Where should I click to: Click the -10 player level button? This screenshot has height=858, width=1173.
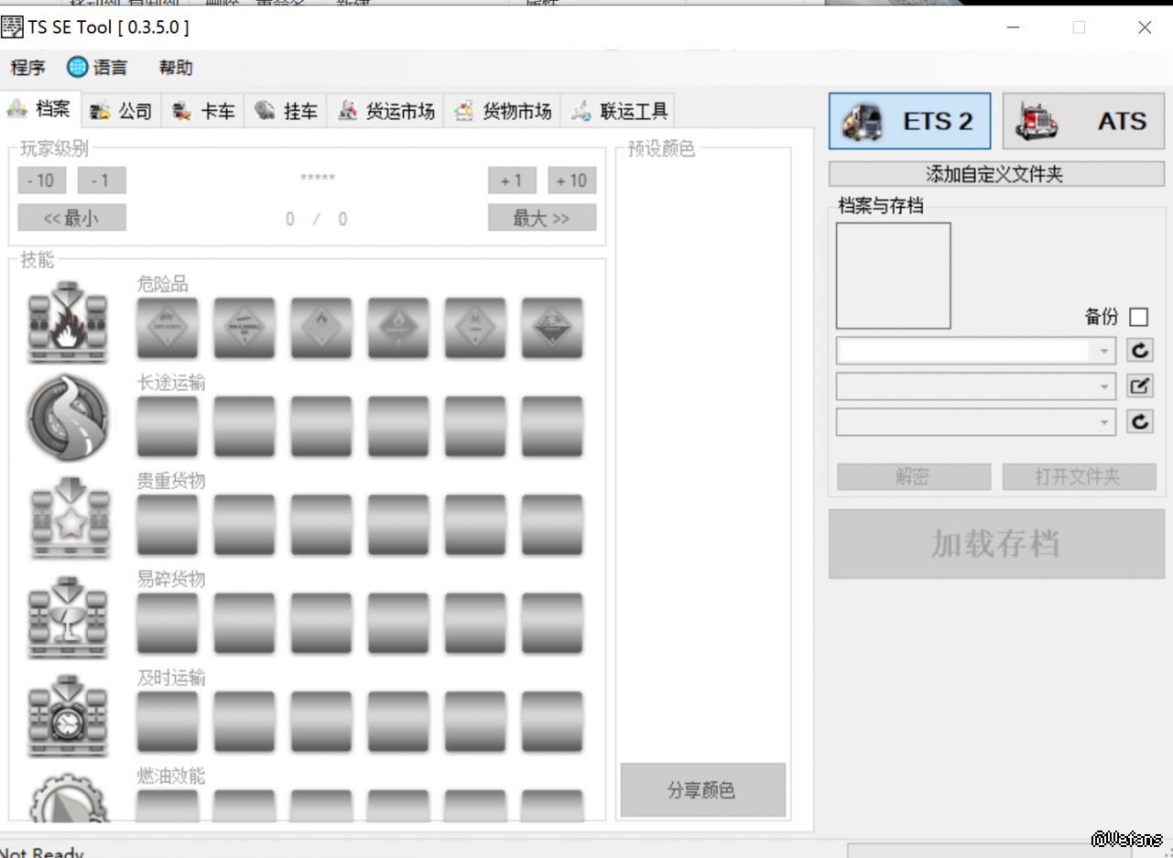click(x=42, y=180)
